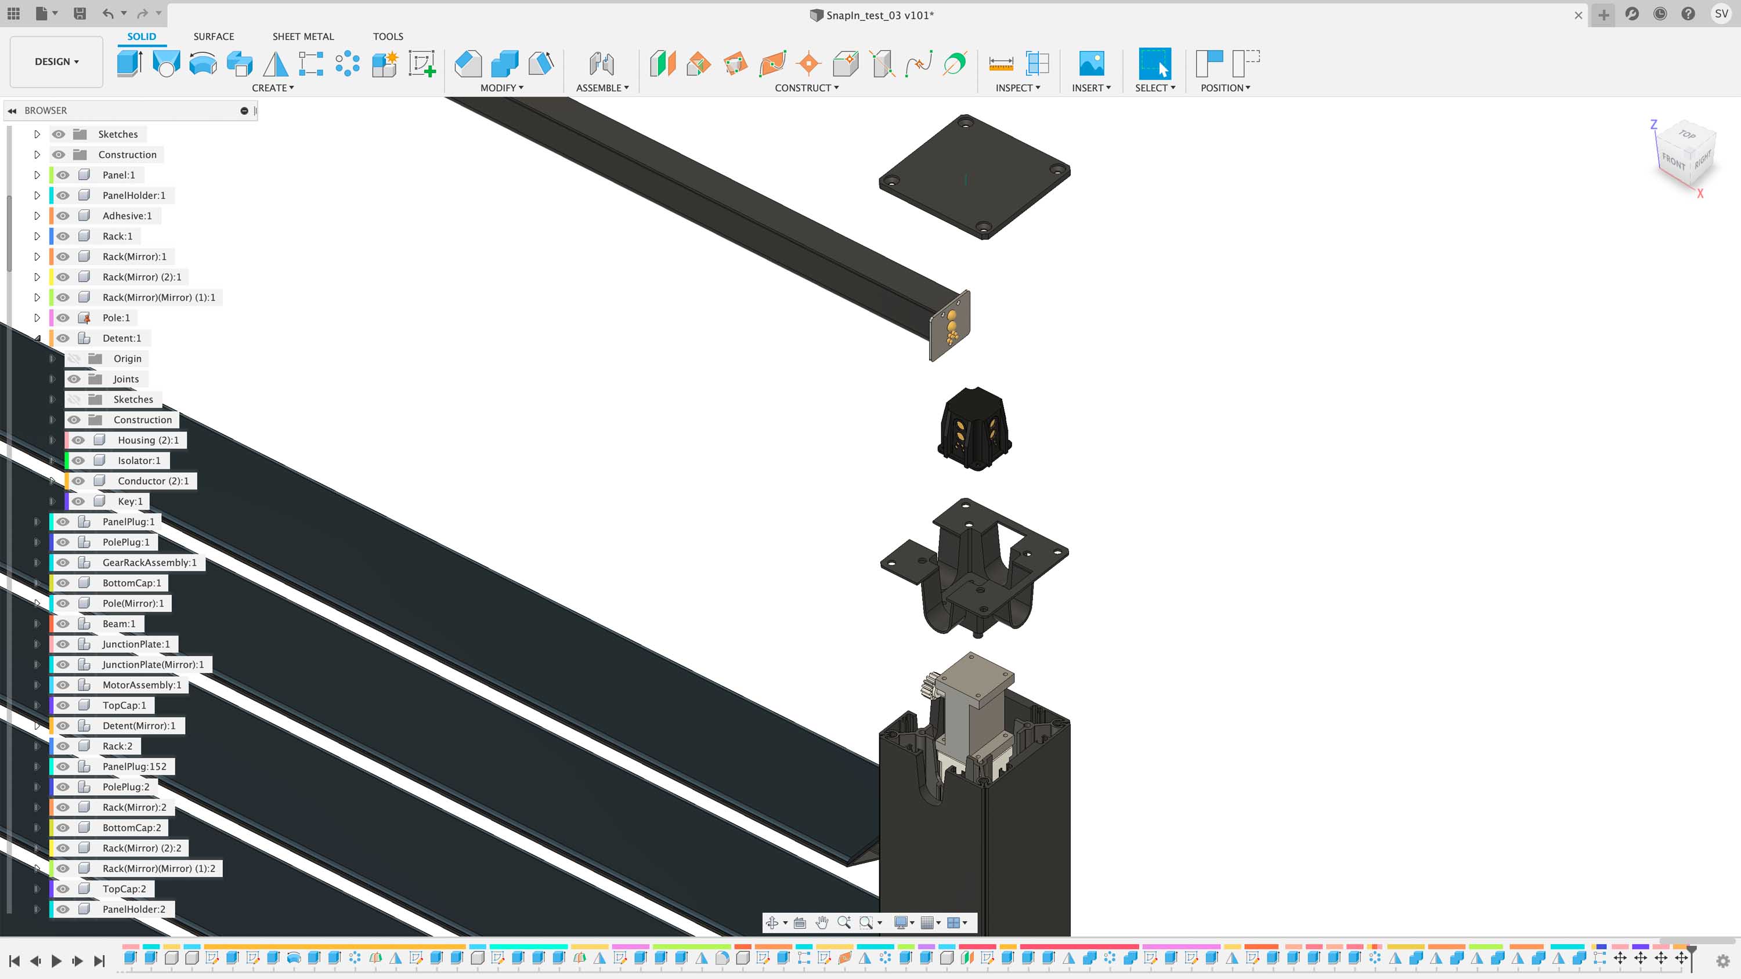Expand the Pole:1 tree node
The height and width of the screenshot is (979, 1741).
[37, 318]
